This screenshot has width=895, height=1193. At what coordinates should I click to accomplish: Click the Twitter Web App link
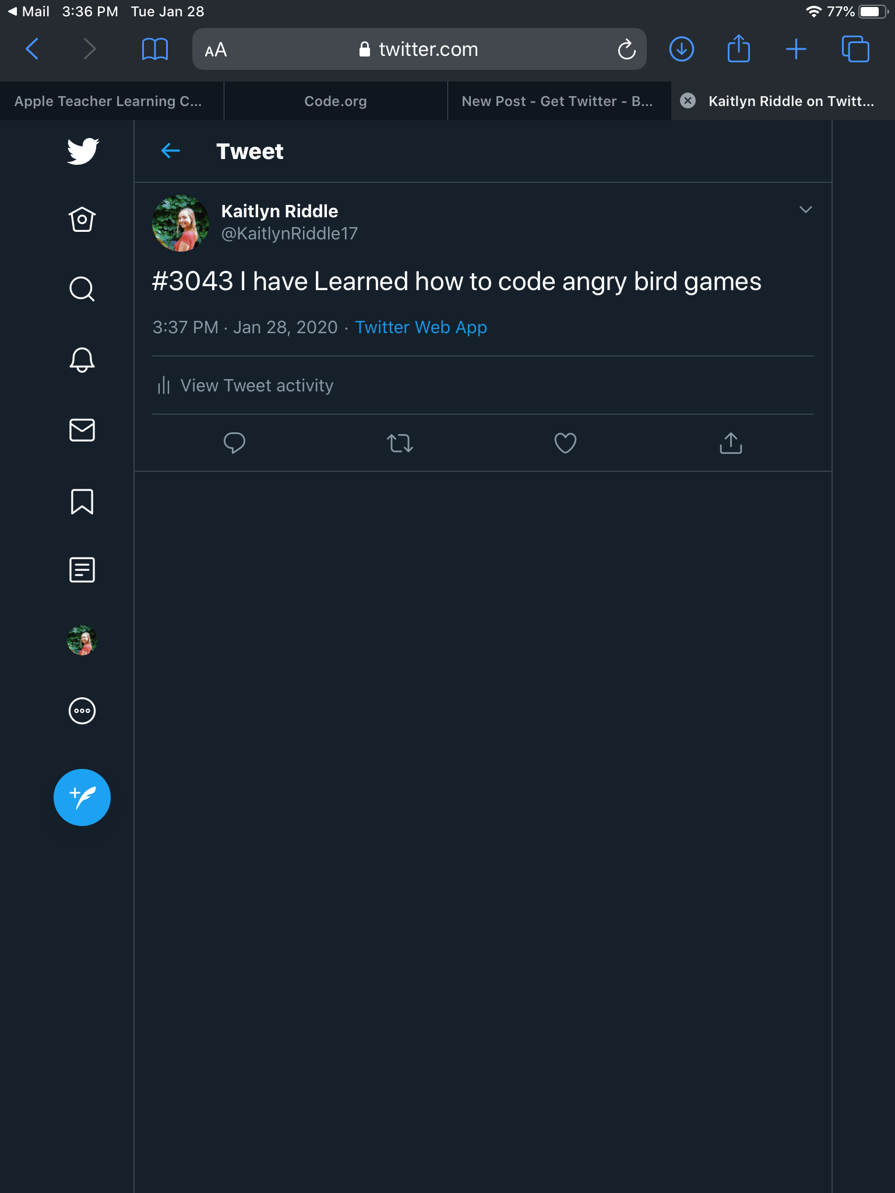(421, 327)
